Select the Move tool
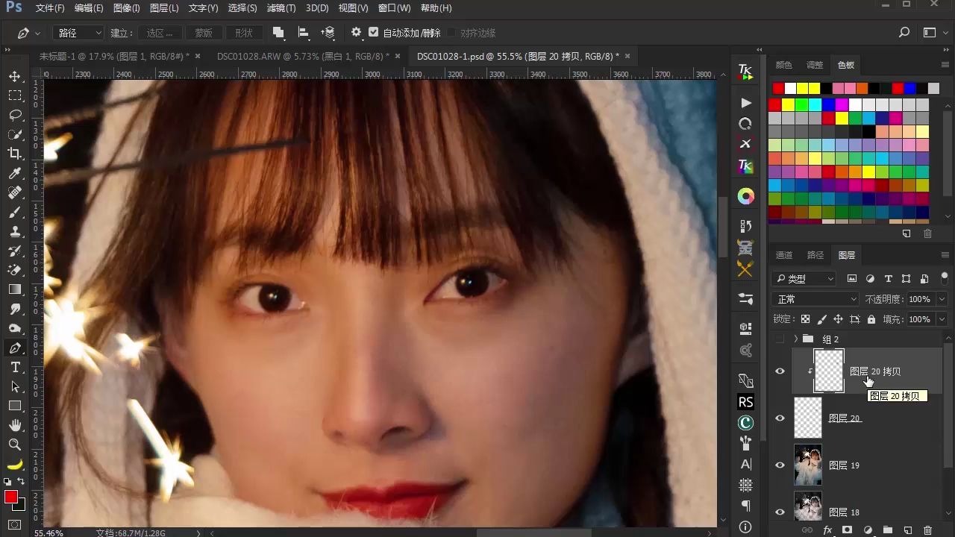 click(x=15, y=76)
